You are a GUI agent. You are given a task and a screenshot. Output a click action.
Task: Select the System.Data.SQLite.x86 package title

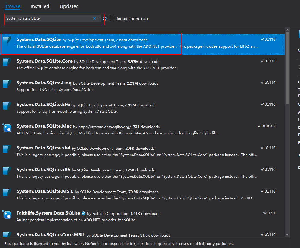[43, 169]
